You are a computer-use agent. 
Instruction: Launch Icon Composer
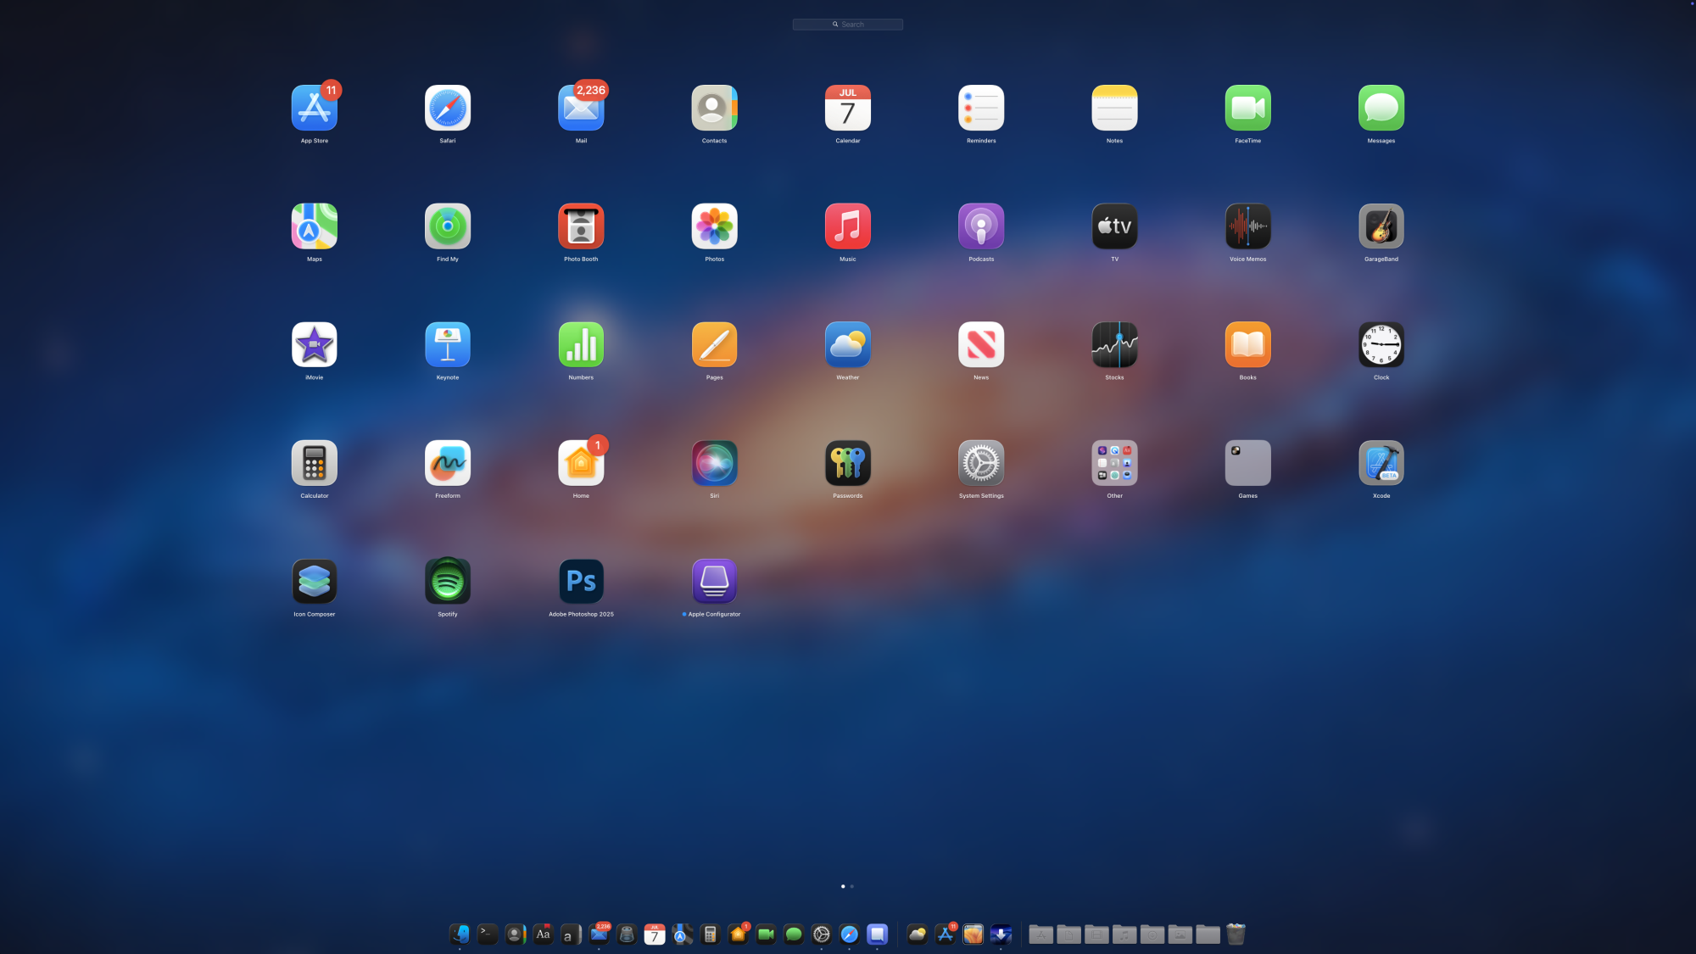coord(314,582)
